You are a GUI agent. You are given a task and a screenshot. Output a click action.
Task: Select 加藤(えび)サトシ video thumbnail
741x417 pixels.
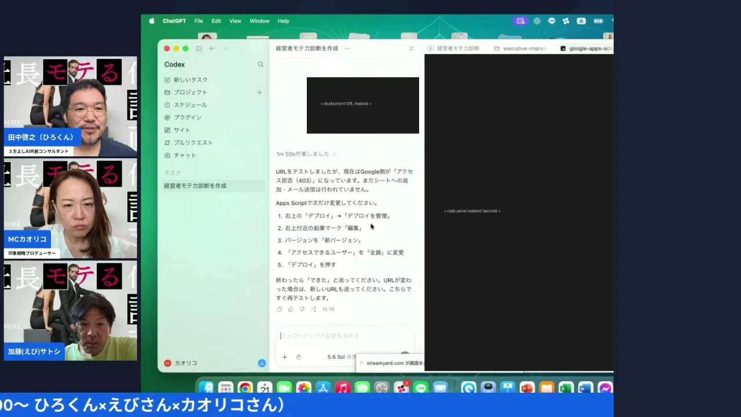[71, 310]
